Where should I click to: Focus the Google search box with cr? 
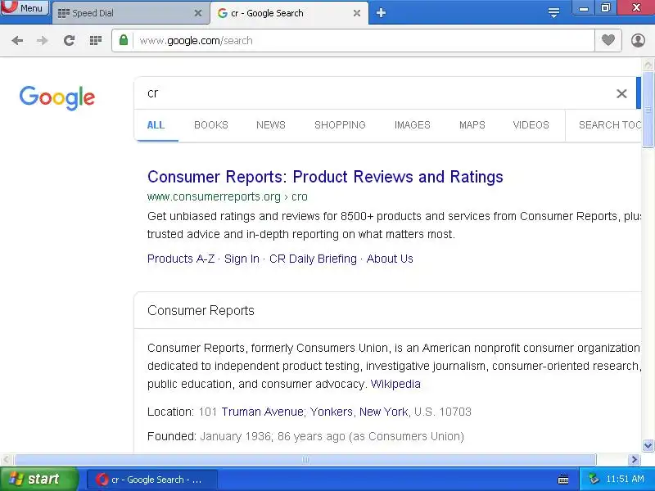(x=376, y=93)
